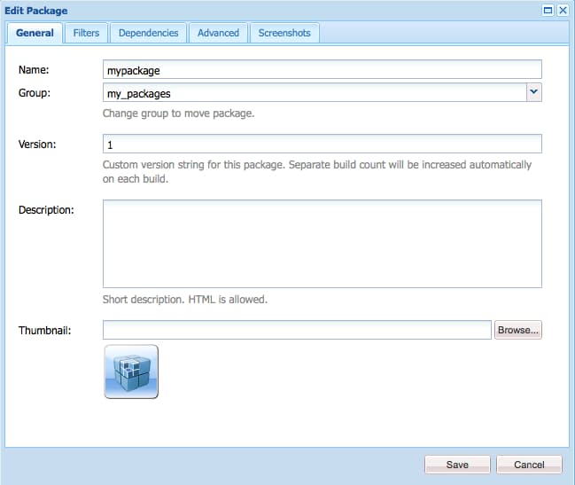Switch to the Advanced tab
The width and height of the screenshot is (575, 485).
click(x=218, y=33)
